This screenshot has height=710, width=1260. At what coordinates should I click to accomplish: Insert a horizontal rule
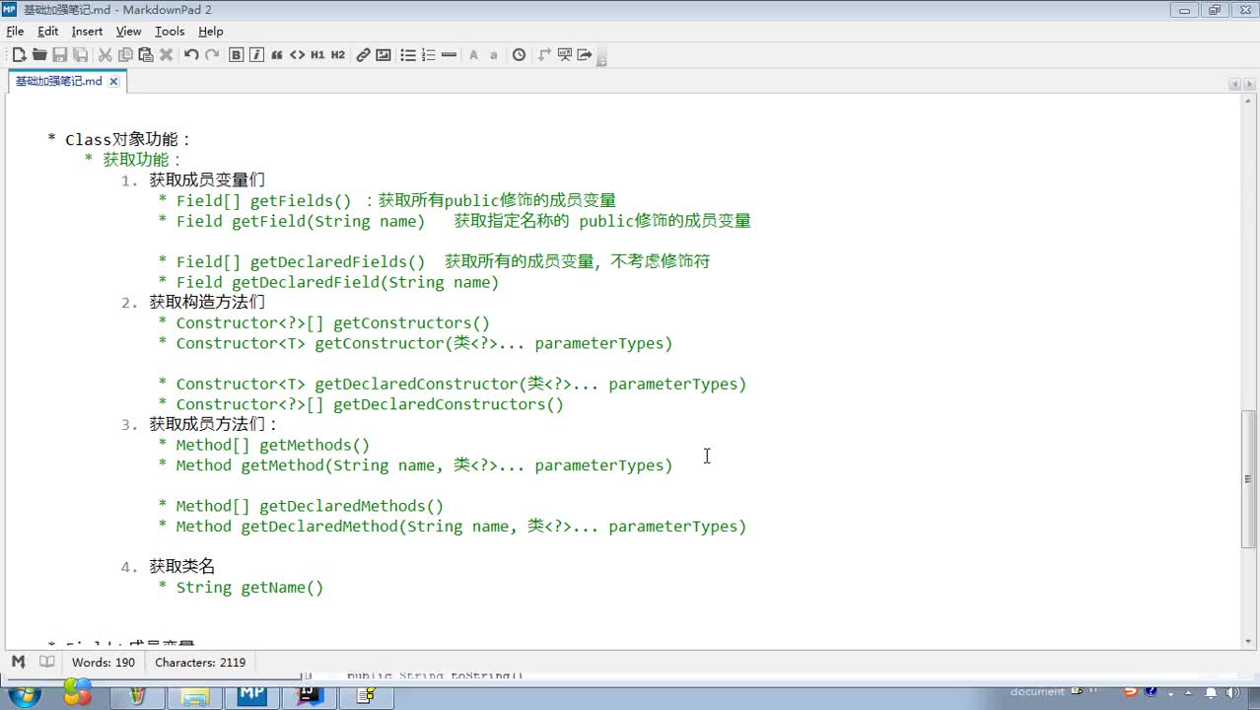pyautogui.click(x=450, y=55)
